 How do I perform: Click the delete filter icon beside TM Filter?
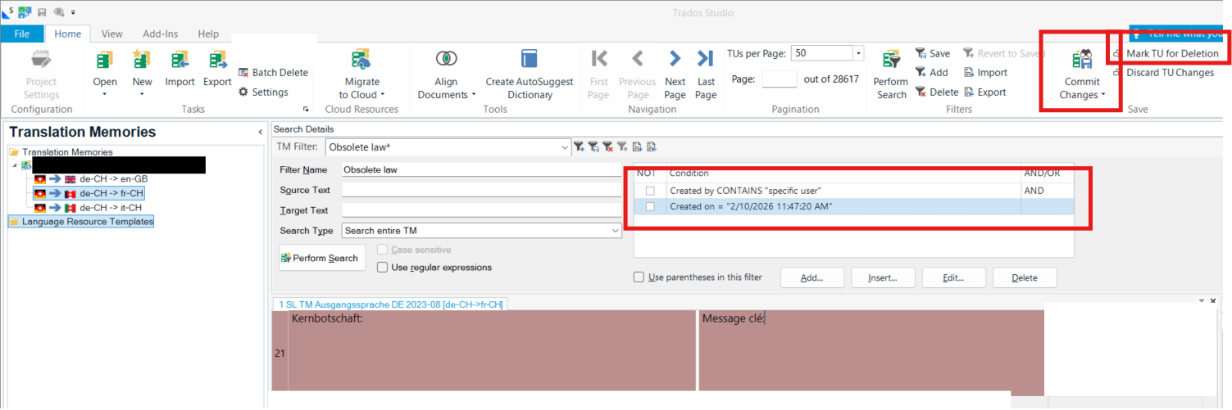[607, 147]
